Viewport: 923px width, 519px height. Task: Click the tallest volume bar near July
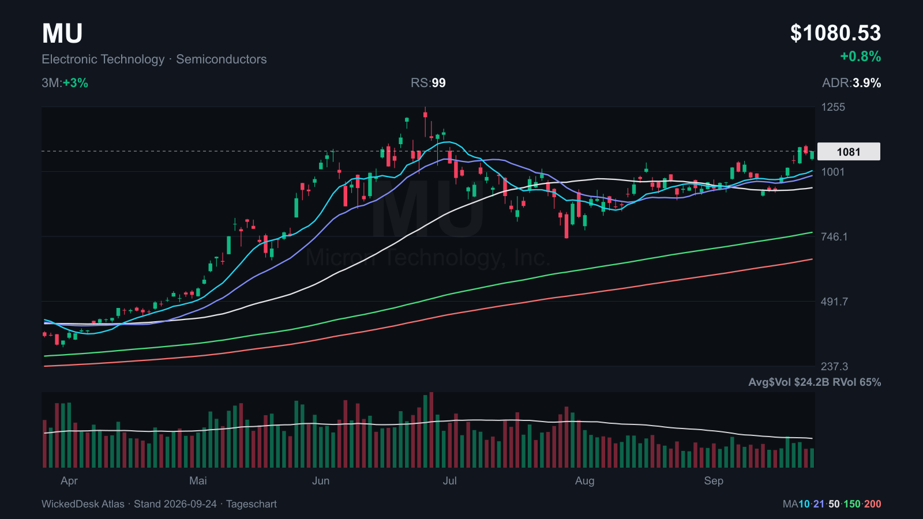431,430
